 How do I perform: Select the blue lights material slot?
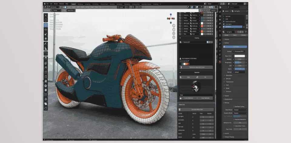[x=233, y=24]
